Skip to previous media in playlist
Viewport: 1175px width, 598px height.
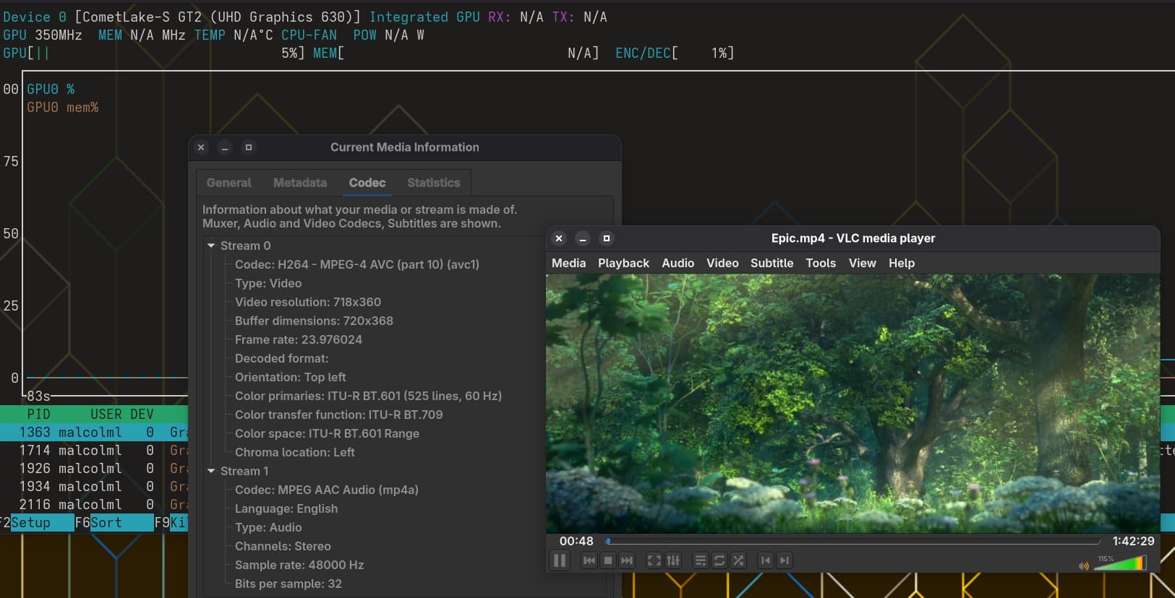(589, 560)
